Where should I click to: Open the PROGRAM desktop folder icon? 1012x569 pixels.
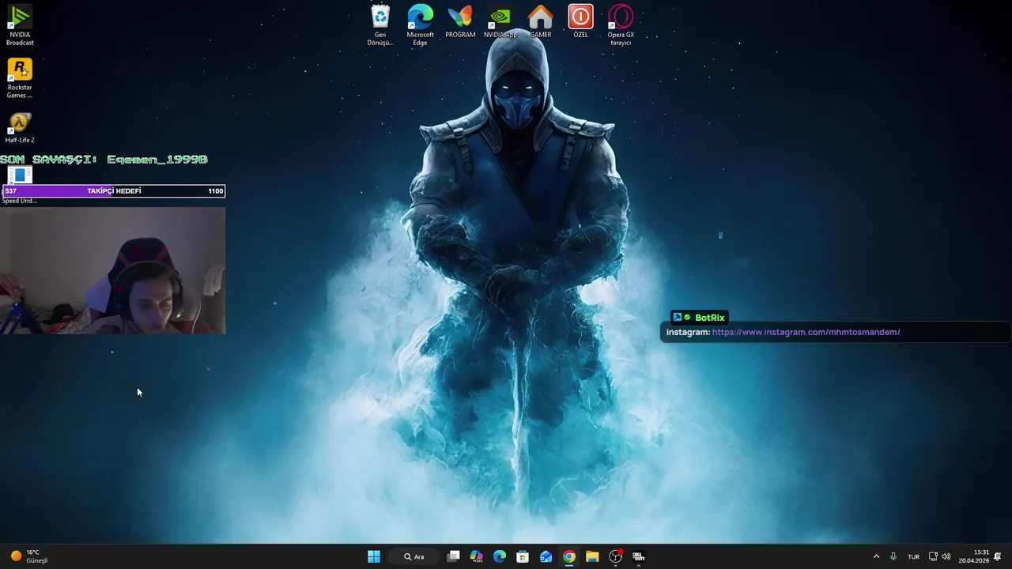(x=460, y=21)
